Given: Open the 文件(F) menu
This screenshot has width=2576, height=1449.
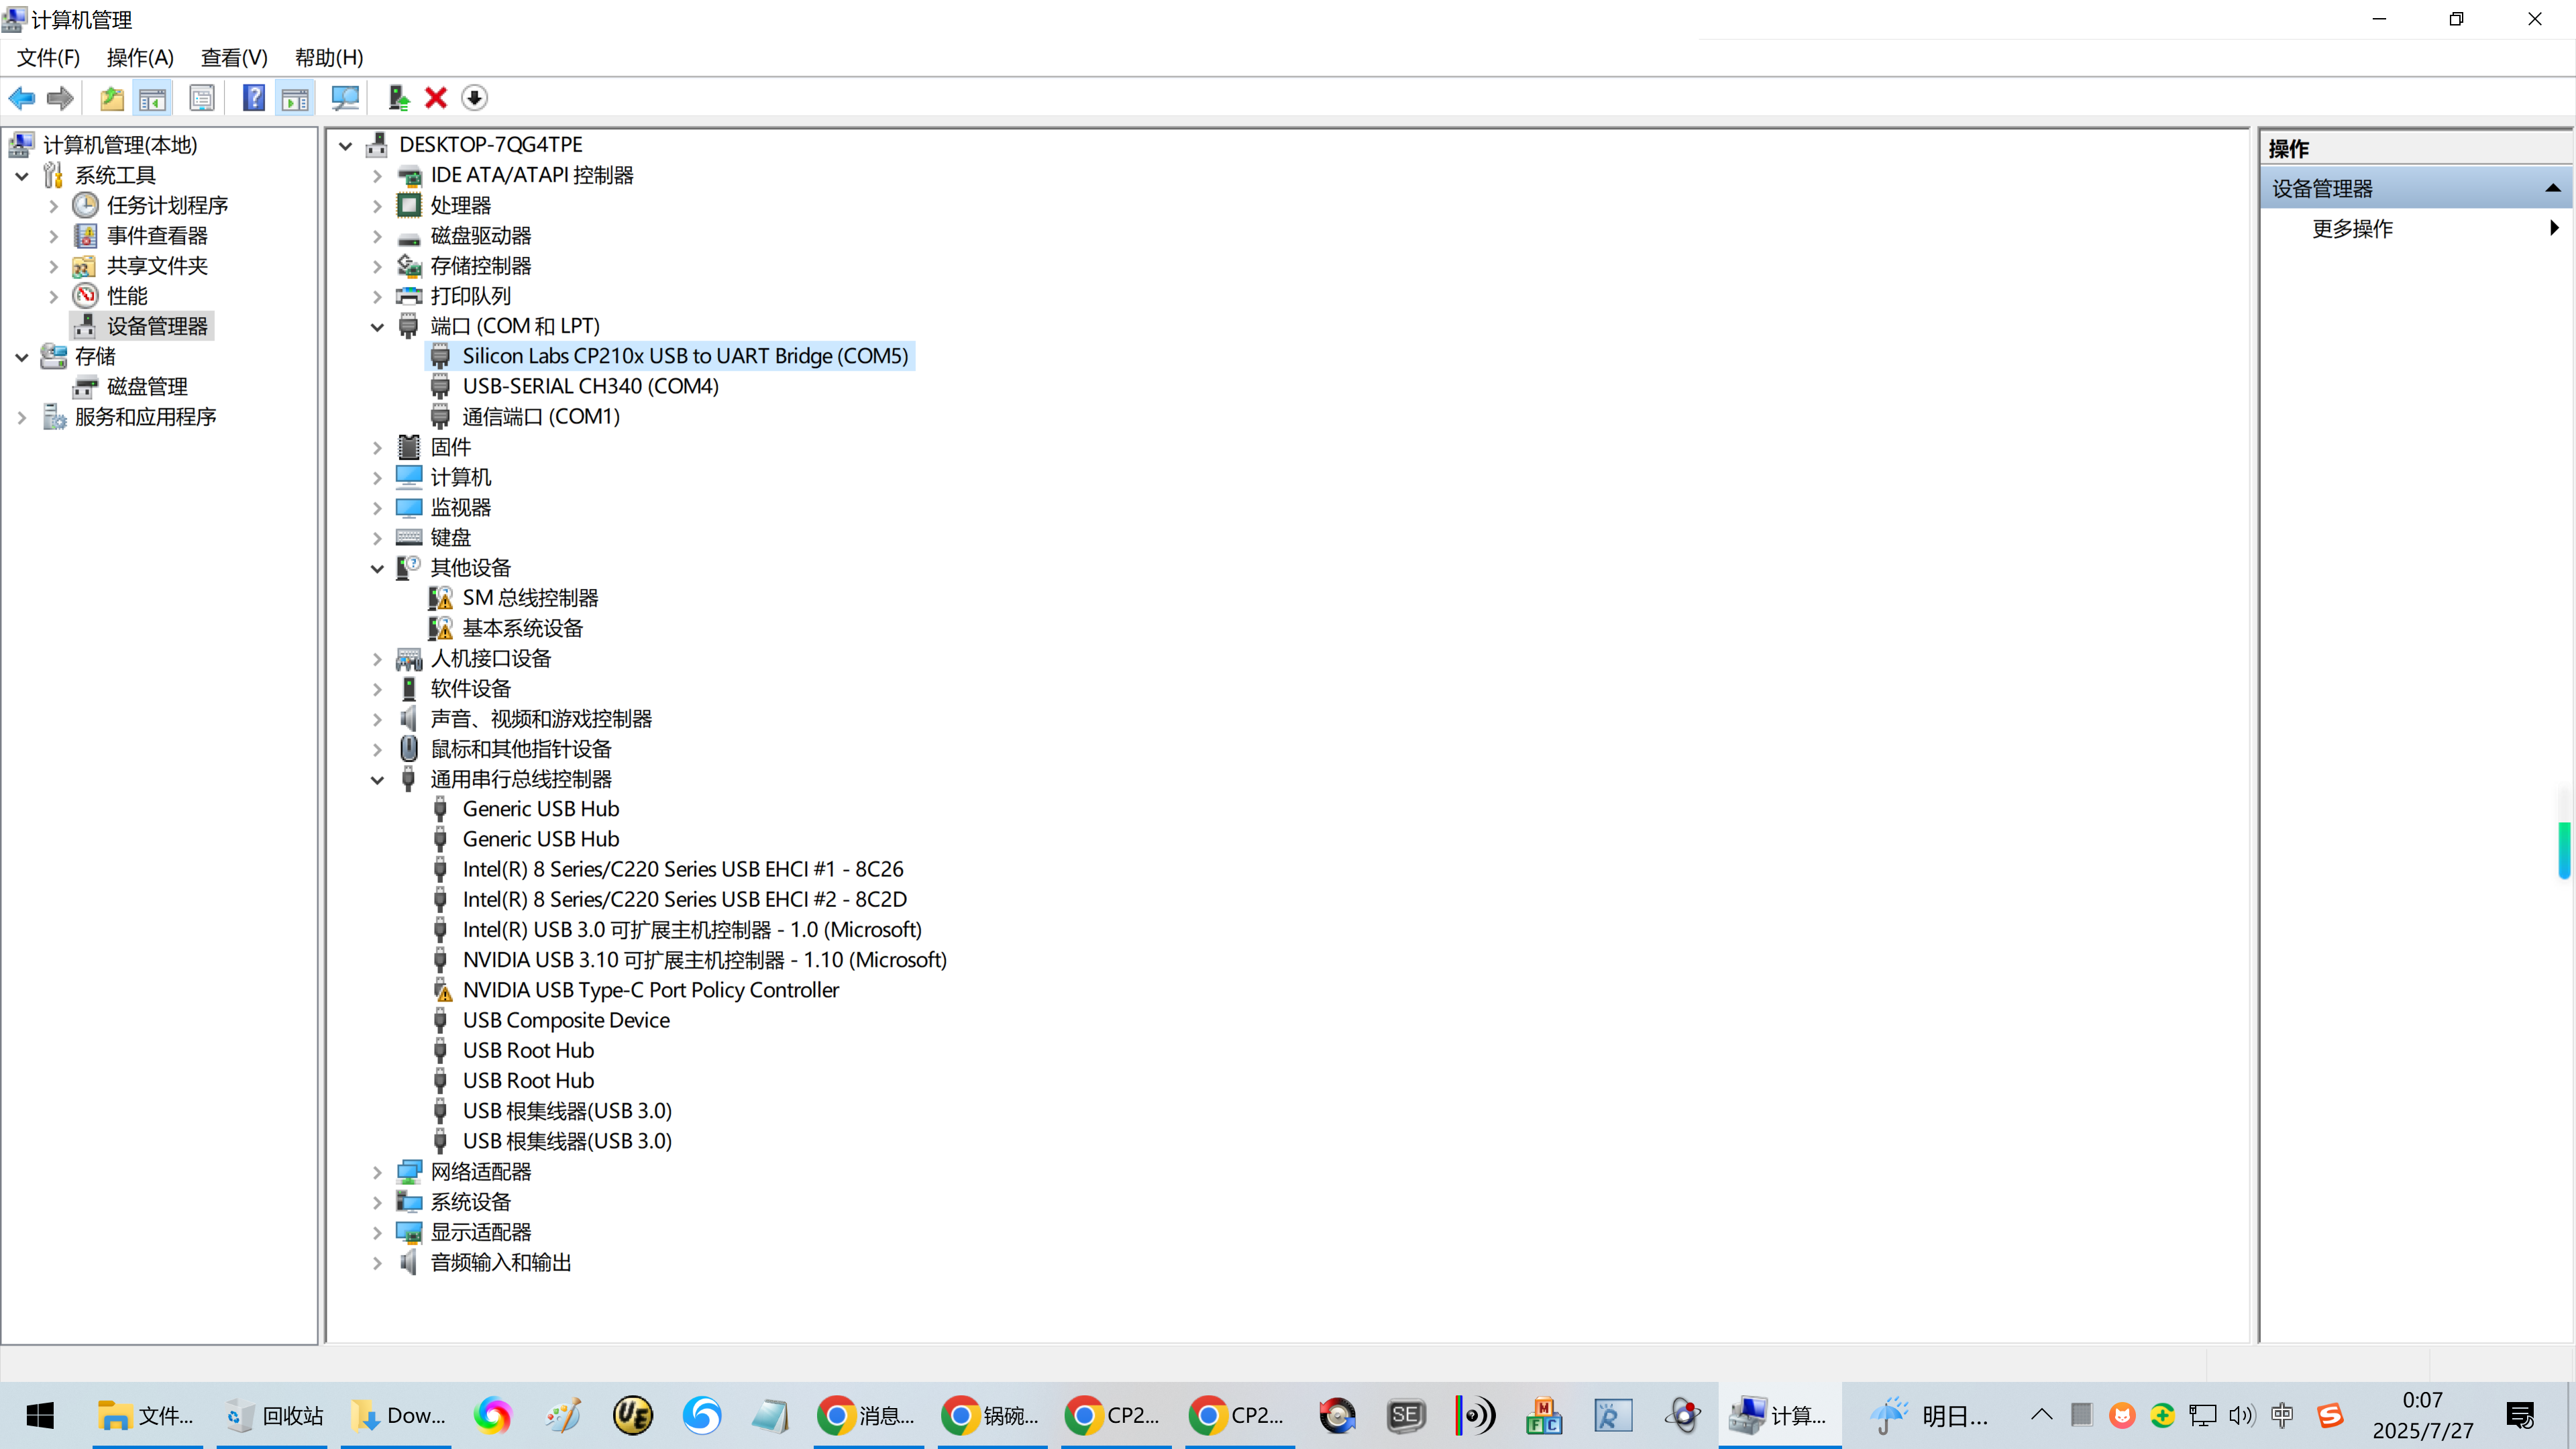Looking at the screenshot, I should coord(48,57).
